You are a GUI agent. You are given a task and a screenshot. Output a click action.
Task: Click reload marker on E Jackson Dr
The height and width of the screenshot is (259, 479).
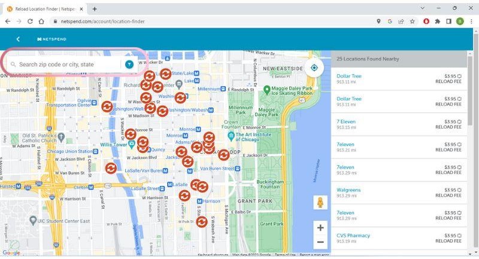coord(223,155)
